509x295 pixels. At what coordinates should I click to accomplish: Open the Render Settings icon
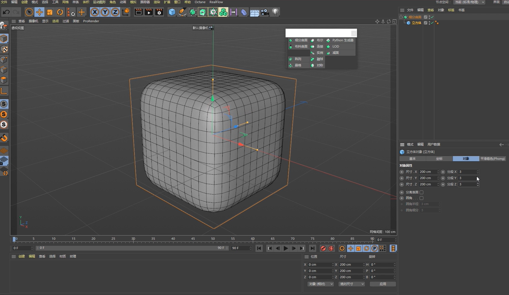[x=159, y=12]
